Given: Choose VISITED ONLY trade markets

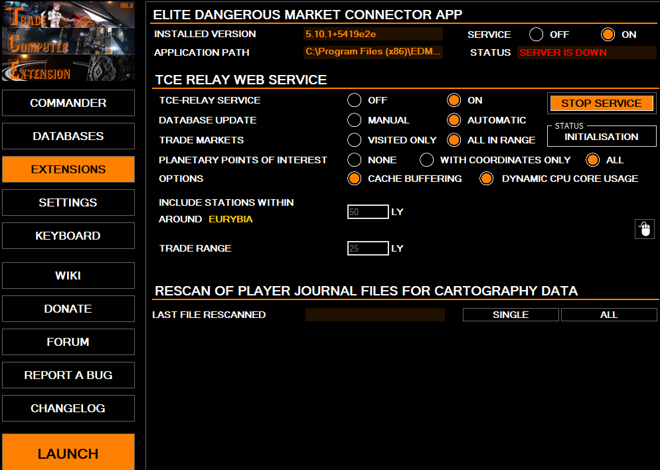Looking at the screenshot, I should (355, 139).
